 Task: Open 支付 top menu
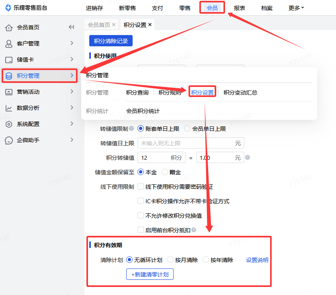pyautogui.click(x=157, y=8)
